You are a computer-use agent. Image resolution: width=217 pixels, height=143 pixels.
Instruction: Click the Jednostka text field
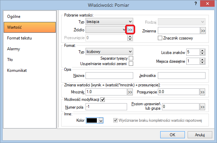tap(182, 76)
